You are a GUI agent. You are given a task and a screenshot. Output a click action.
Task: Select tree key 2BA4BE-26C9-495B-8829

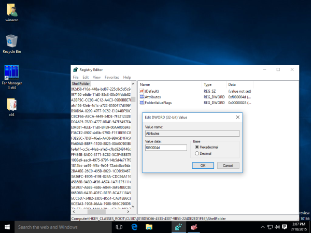pyautogui.click(x=101, y=171)
